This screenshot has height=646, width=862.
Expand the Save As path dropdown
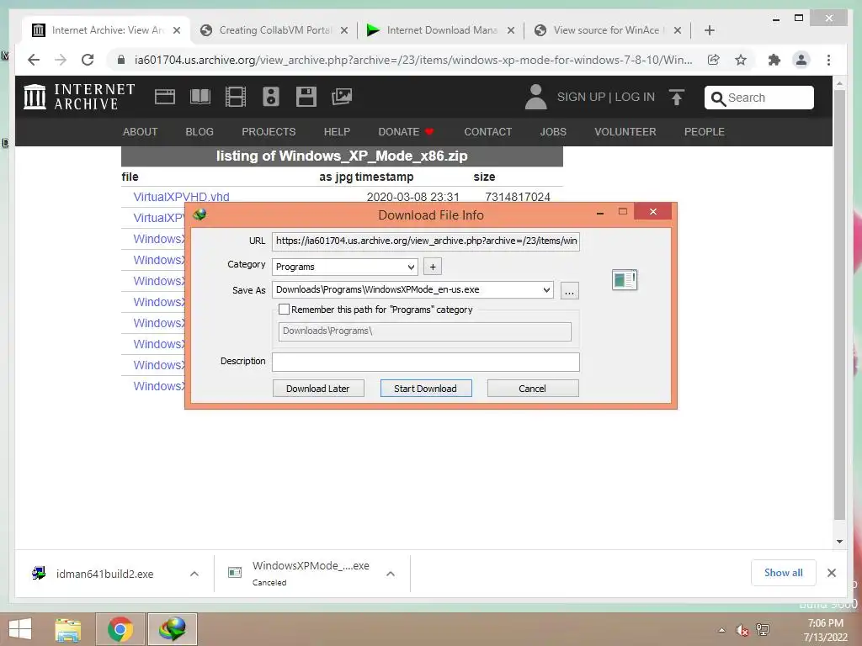coord(546,289)
